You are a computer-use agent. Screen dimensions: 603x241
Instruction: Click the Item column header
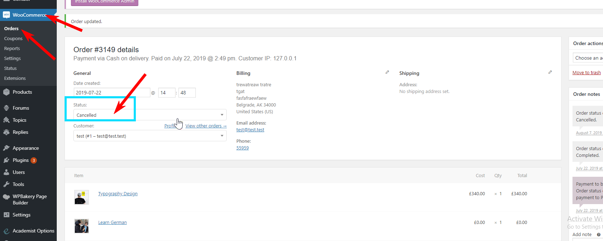click(79, 175)
